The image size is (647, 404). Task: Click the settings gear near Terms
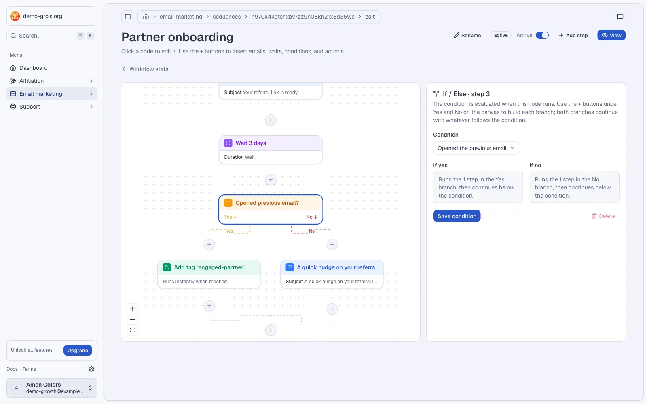pos(91,369)
